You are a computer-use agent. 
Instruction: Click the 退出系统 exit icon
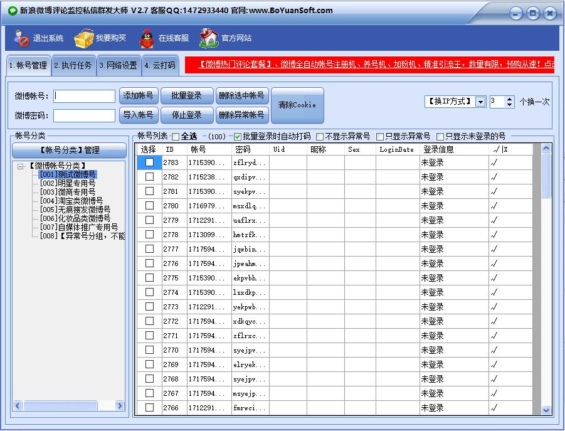click(x=21, y=38)
